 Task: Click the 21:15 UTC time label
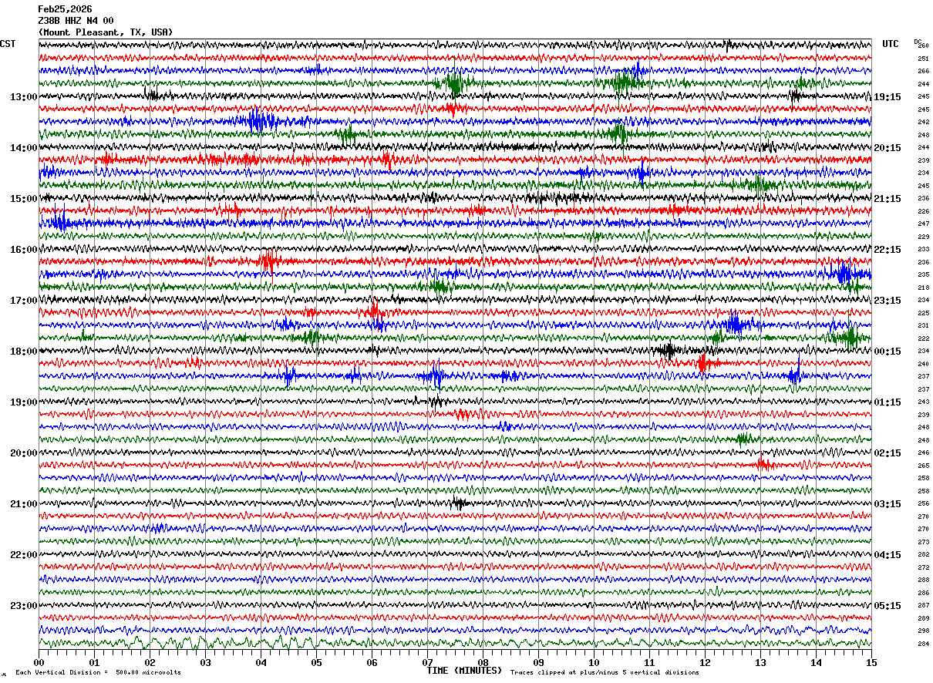pos(888,199)
